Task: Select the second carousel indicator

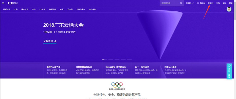Action: (111, 60)
